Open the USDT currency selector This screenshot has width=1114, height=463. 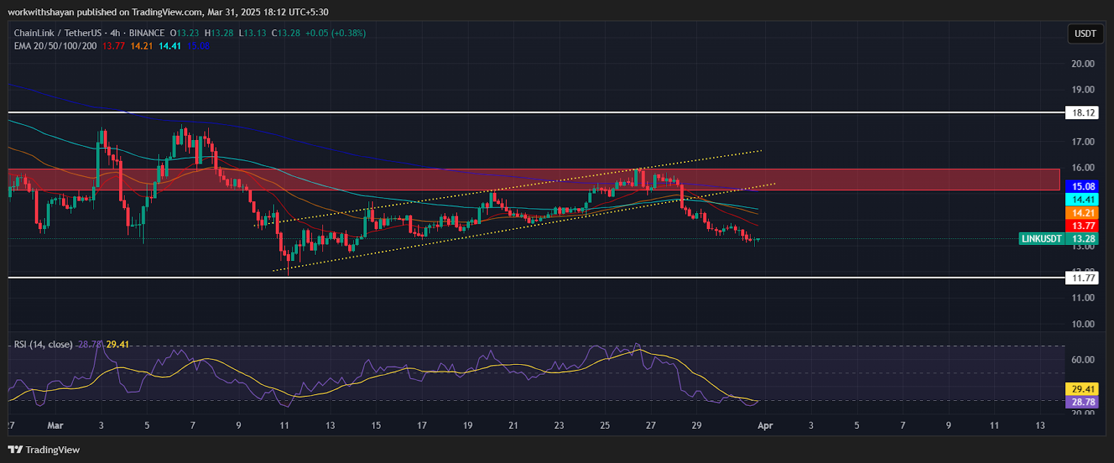point(1085,33)
